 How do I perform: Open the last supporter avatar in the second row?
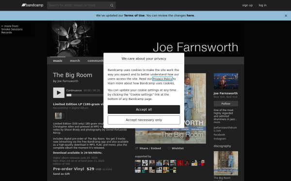[x=173, y=170]
